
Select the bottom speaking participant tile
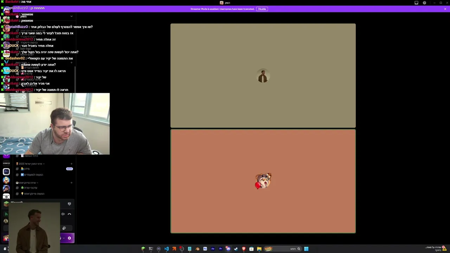point(263,181)
